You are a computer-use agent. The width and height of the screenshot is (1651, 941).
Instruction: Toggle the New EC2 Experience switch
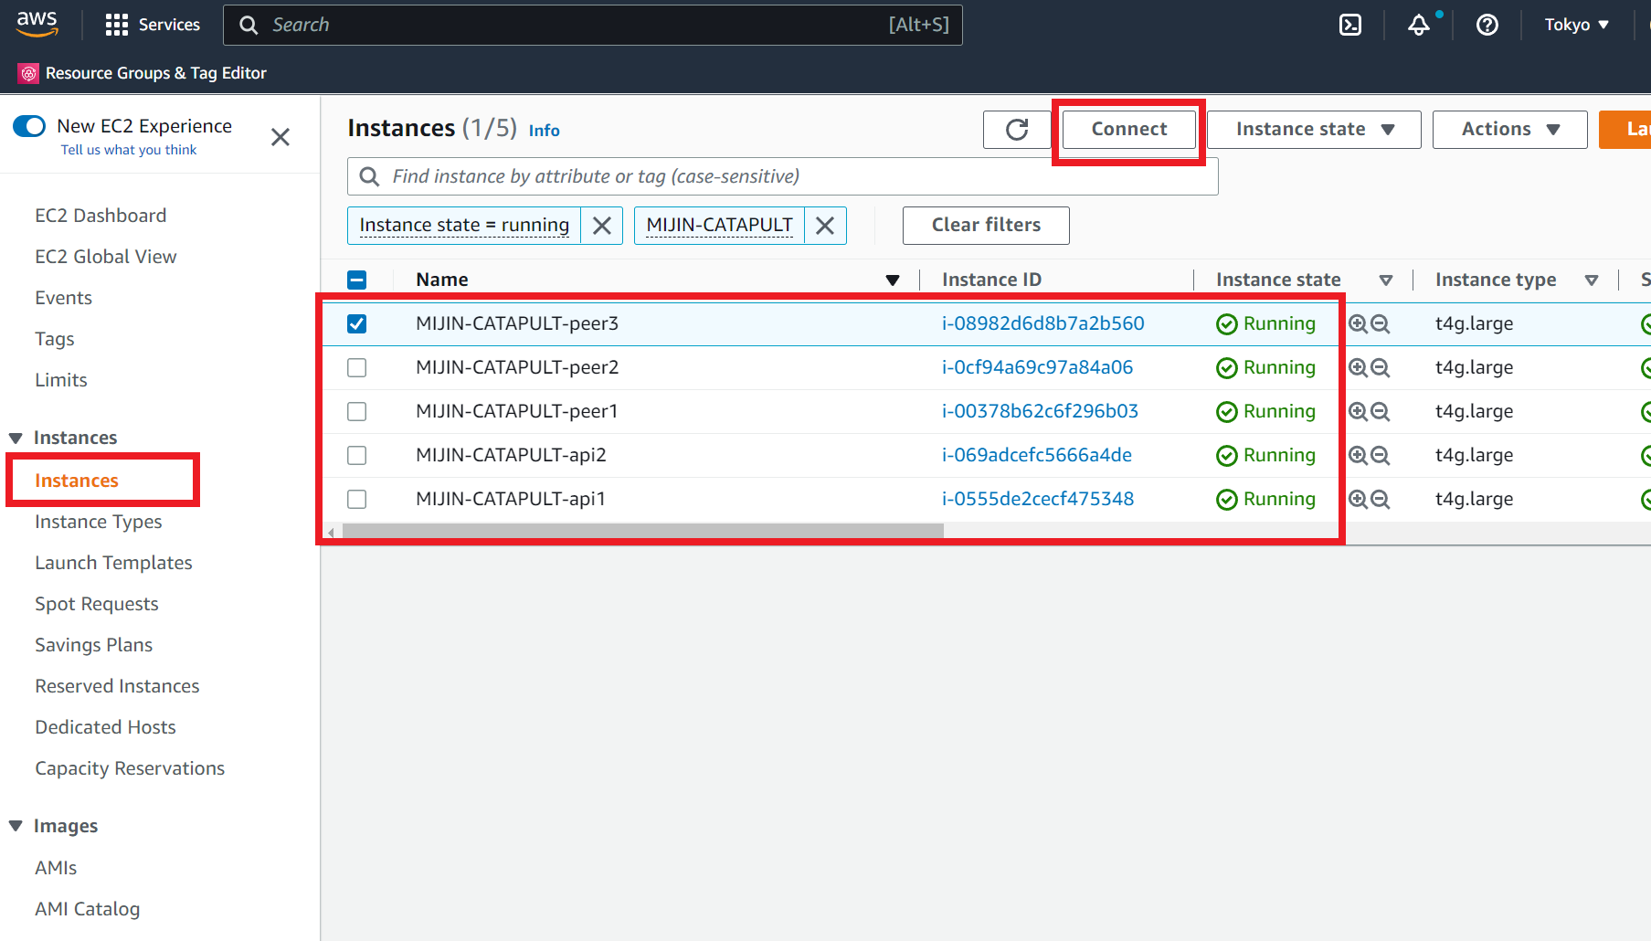pyautogui.click(x=29, y=126)
